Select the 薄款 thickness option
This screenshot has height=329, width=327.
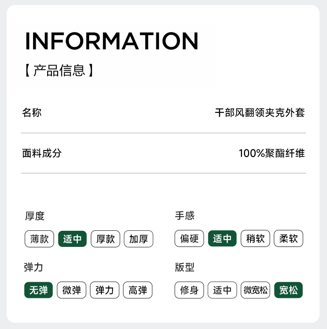click(x=39, y=239)
